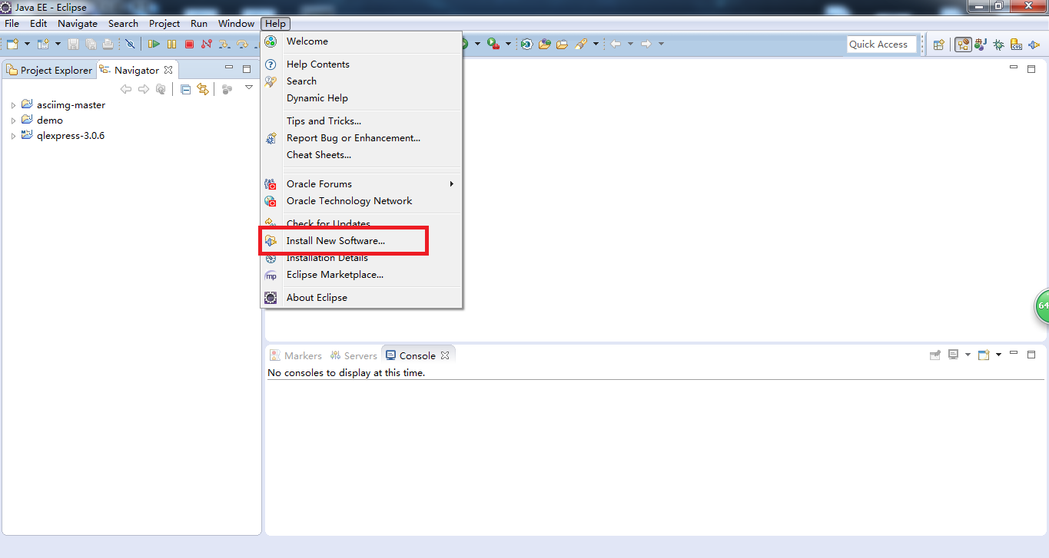This screenshot has height=558, width=1049.
Task: Click the Search flashlight toolbar icon
Action: [x=581, y=45]
